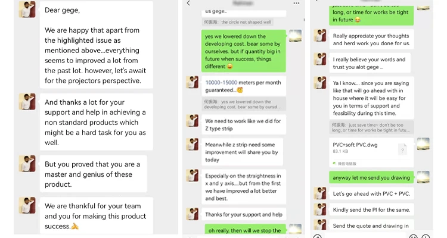Tap avatar beside '10000-15000 meters per month' message
The width and height of the screenshot is (447, 238).
(x=192, y=82)
